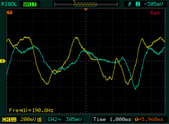The height and width of the screenshot is (124, 169).
Task: Click the waveform memory overview bar
Action: pos(86,4)
